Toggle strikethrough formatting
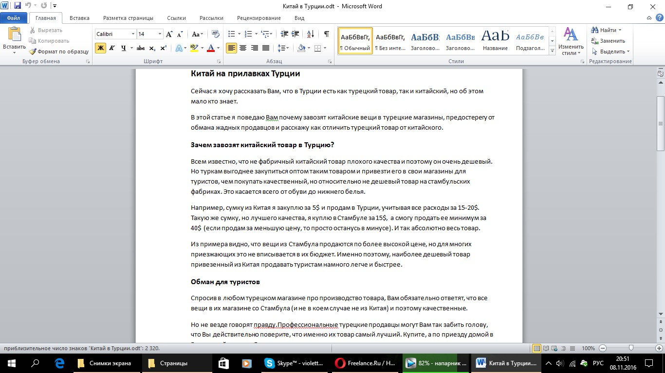Image resolution: width=665 pixels, height=373 pixels. pos(141,48)
